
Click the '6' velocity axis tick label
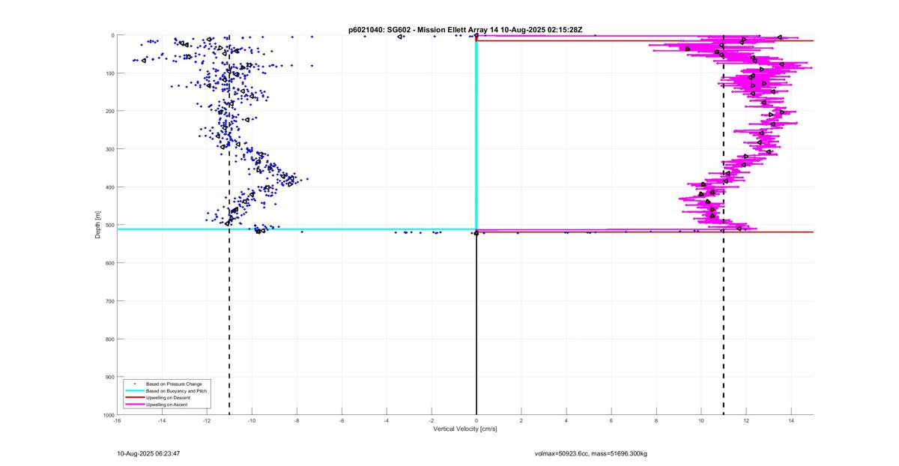coord(611,420)
